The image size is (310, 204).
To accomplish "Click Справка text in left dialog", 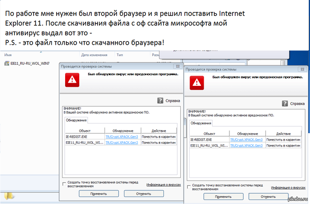I will [x=173, y=101].
